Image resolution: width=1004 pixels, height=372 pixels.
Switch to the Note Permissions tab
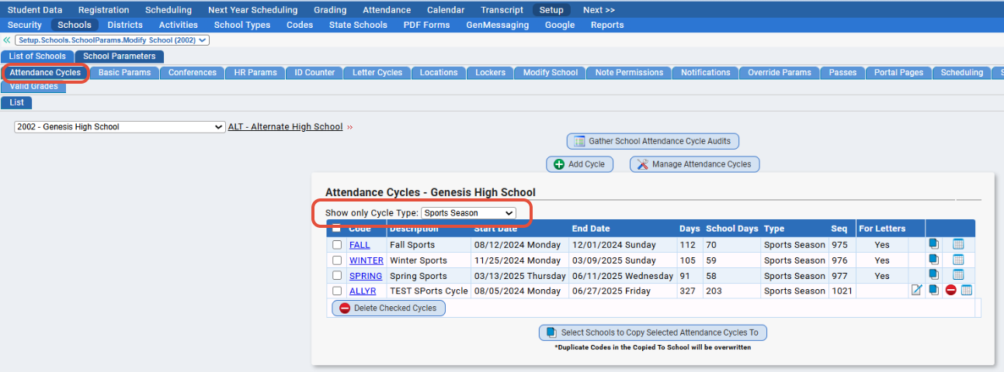coord(629,72)
